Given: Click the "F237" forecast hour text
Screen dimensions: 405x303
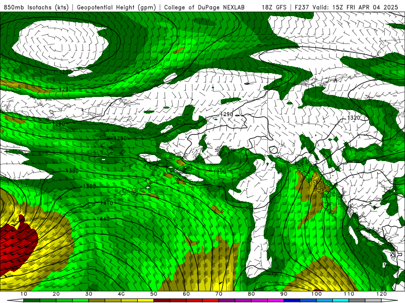Looking at the screenshot, I should tap(302, 7).
